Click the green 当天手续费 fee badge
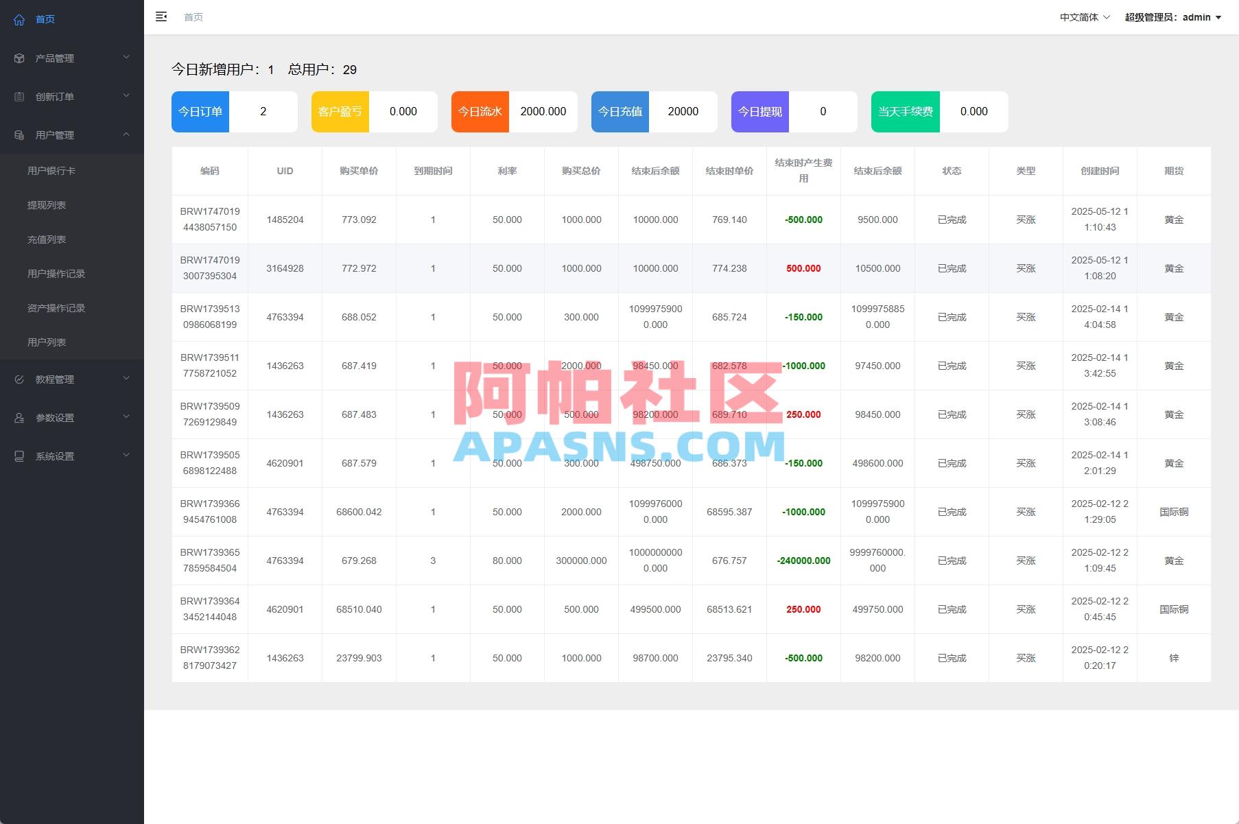 click(906, 111)
